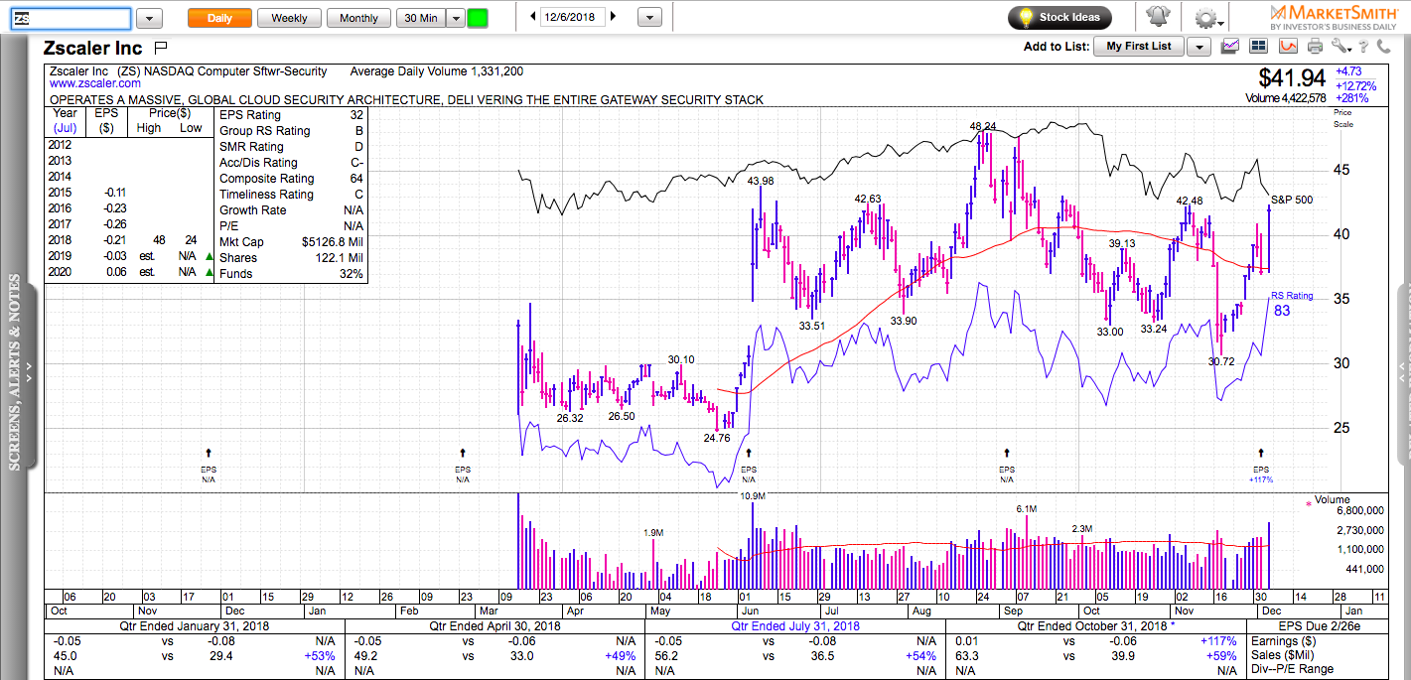This screenshot has height=680, width=1411.
Task: Add stock to My First List
Action: [x=1139, y=46]
